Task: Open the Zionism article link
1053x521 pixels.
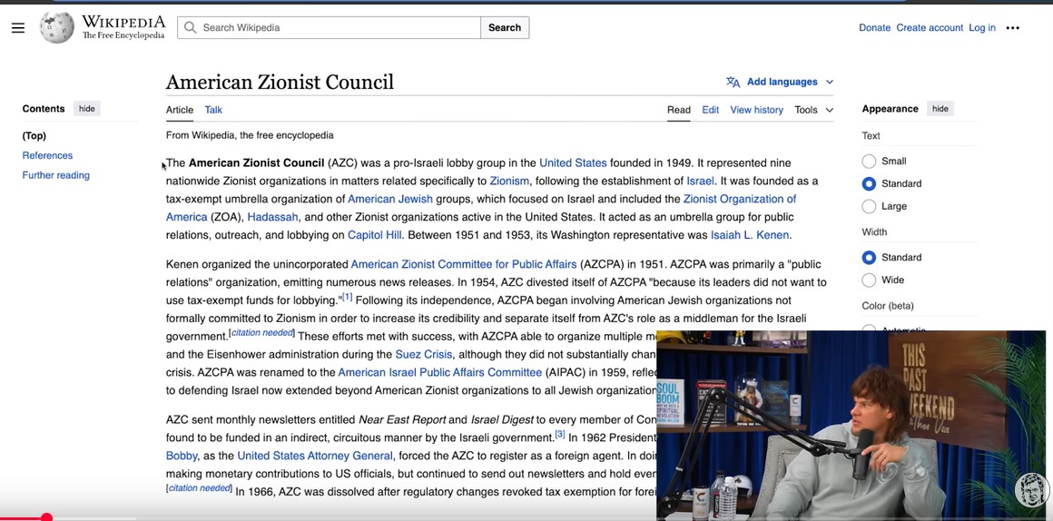Action: (x=509, y=182)
